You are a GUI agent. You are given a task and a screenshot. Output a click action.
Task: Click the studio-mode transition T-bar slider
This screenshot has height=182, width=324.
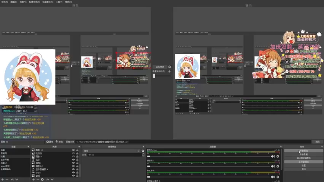click(x=162, y=76)
